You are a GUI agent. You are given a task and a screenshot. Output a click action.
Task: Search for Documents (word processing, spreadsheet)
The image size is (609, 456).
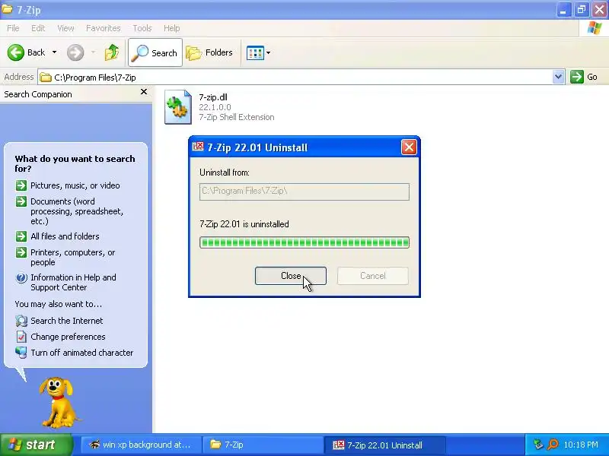pos(77,211)
